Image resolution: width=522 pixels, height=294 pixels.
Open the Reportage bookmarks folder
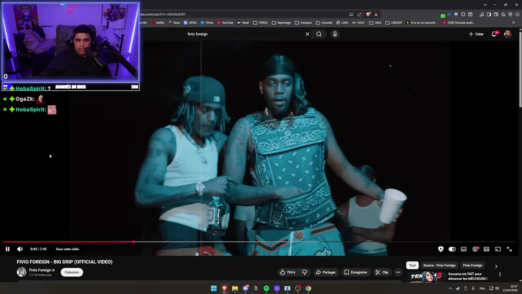click(281, 23)
